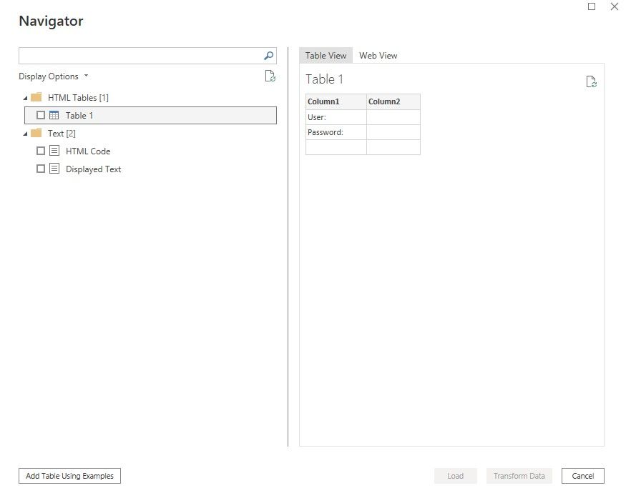Check the Displayed Text checkbox
The height and width of the screenshot is (493, 626).
(41, 169)
